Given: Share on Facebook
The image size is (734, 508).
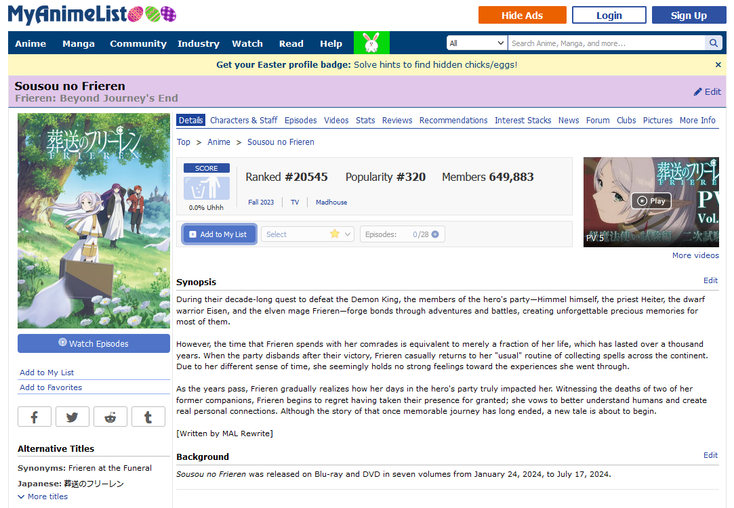Looking at the screenshot, I should click(34, 417).
